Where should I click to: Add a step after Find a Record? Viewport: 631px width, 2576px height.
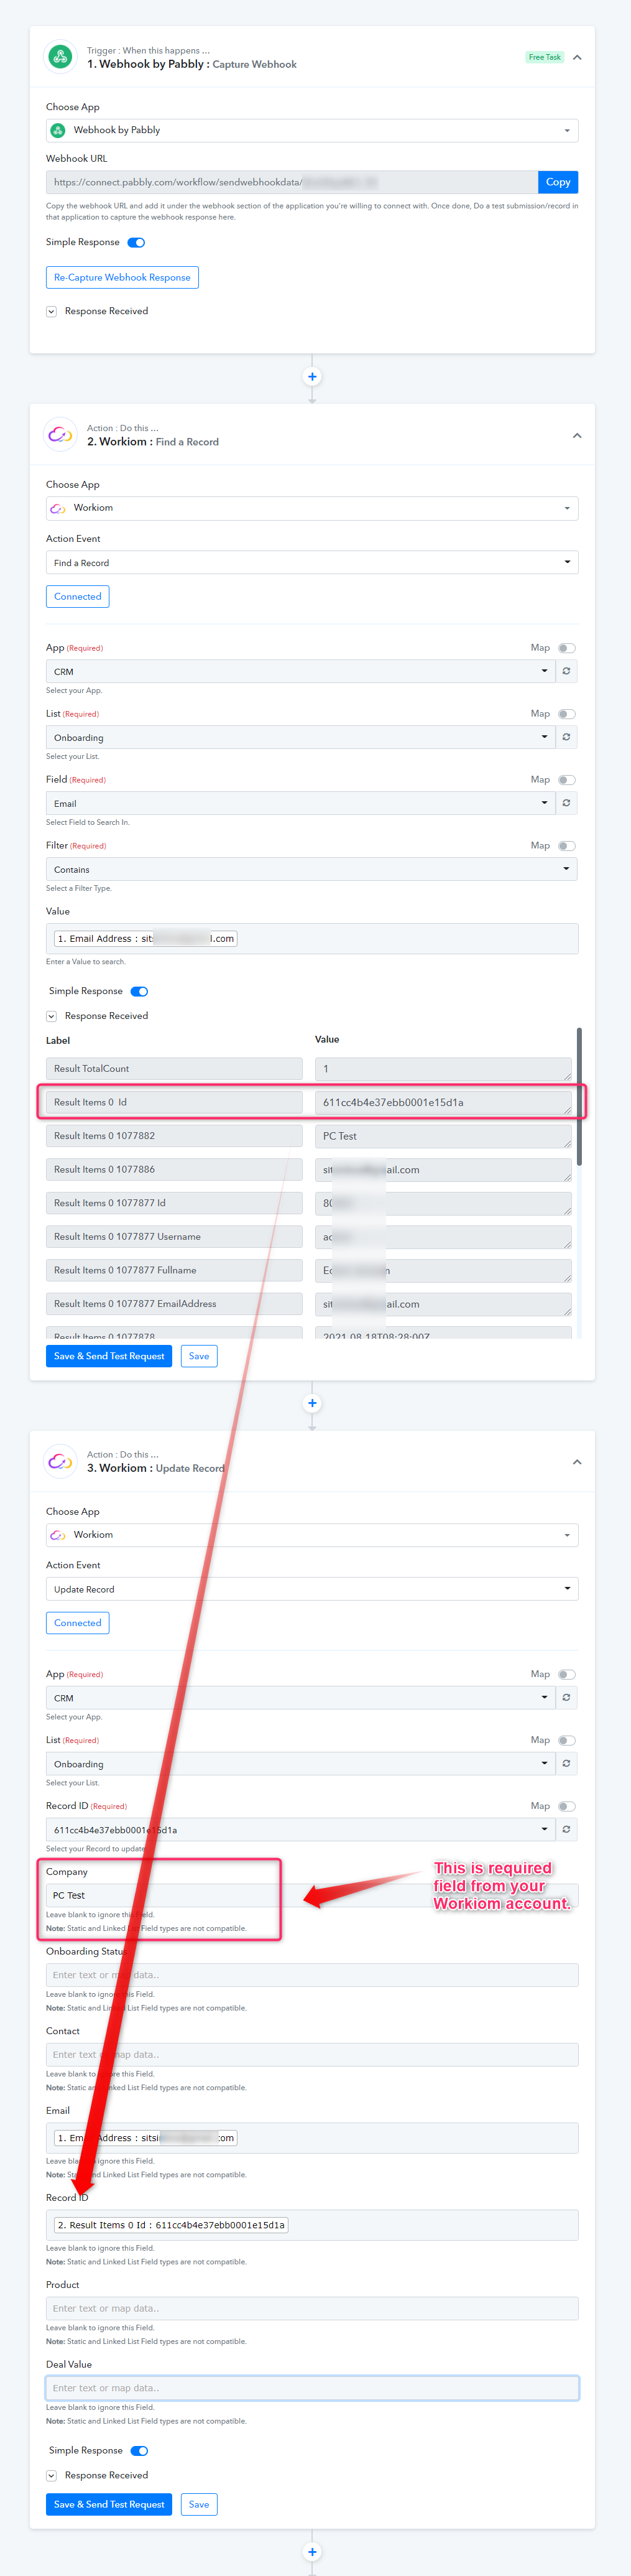312,1403
